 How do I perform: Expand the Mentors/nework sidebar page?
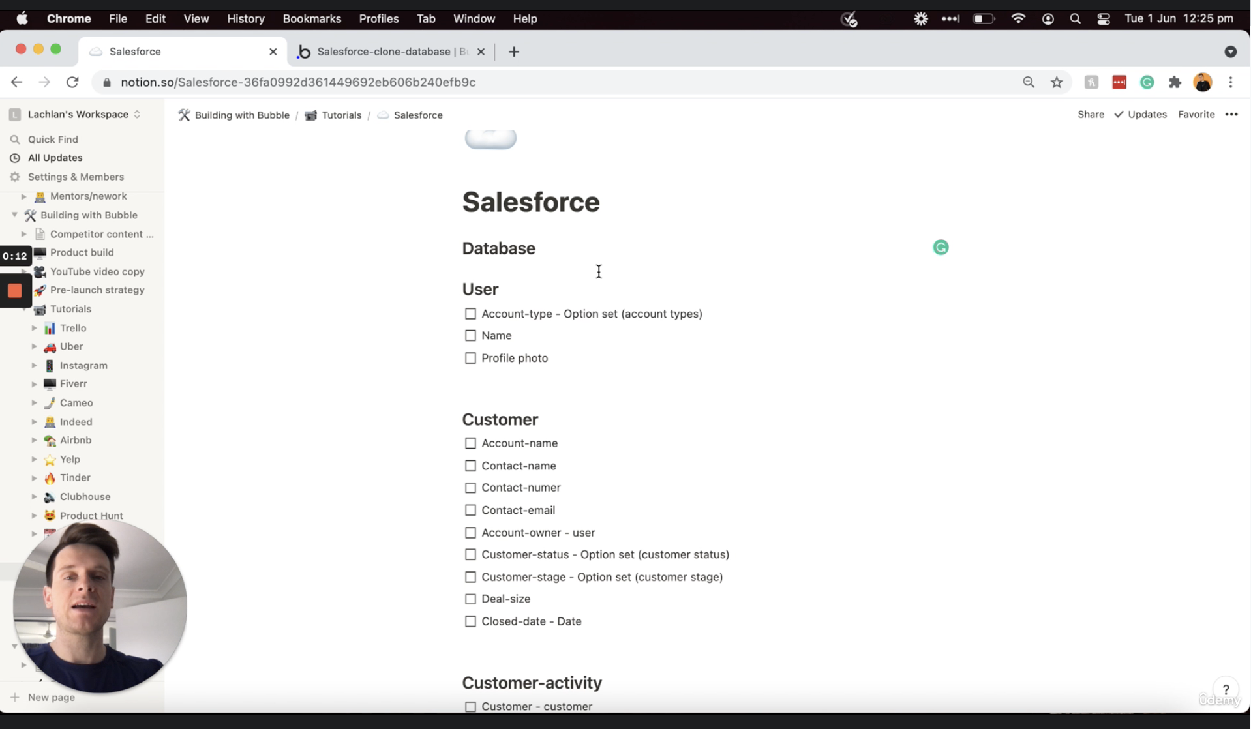tap(24, 196)
